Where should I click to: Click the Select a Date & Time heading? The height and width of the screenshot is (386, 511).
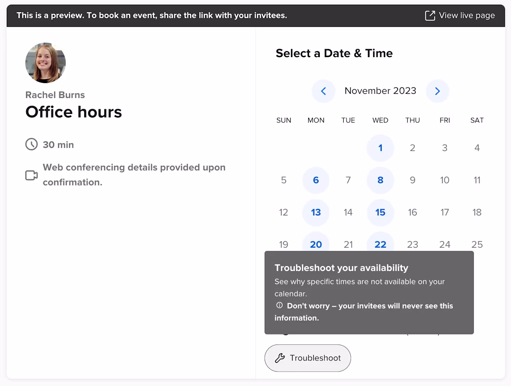point(334,53)
